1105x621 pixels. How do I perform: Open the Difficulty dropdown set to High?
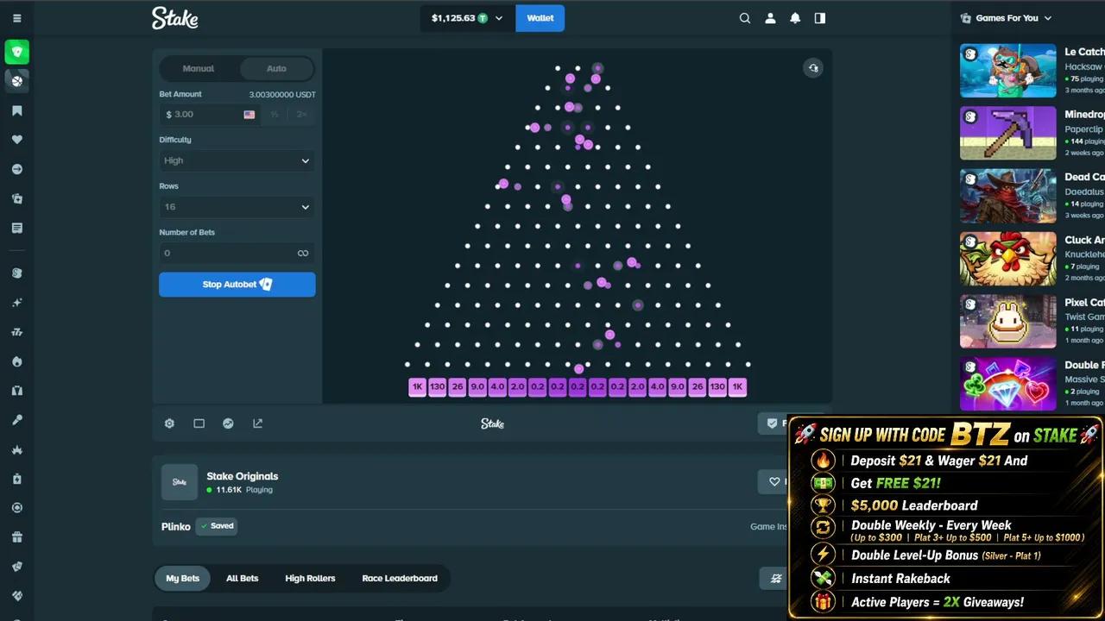click(237, 160)
